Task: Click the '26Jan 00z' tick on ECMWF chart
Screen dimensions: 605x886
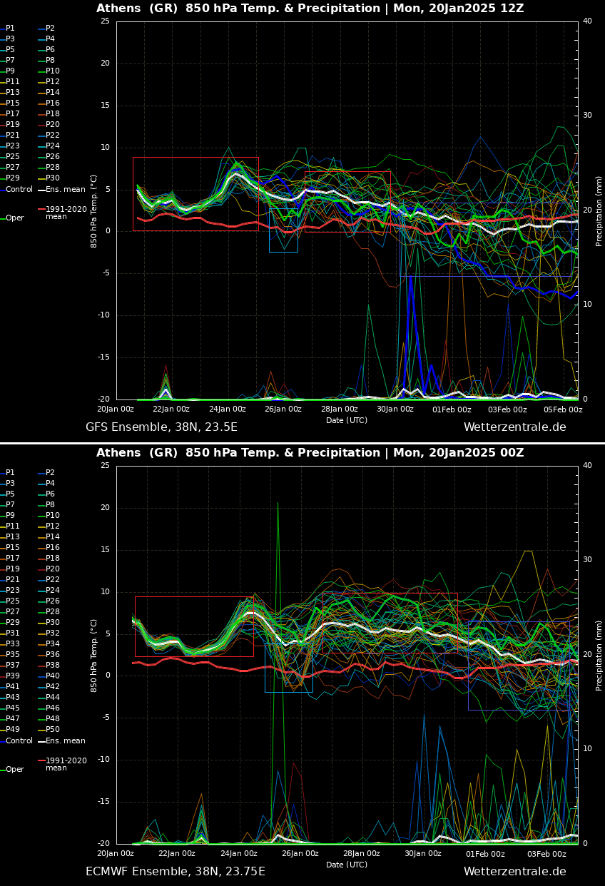Action: coord(300,854)
